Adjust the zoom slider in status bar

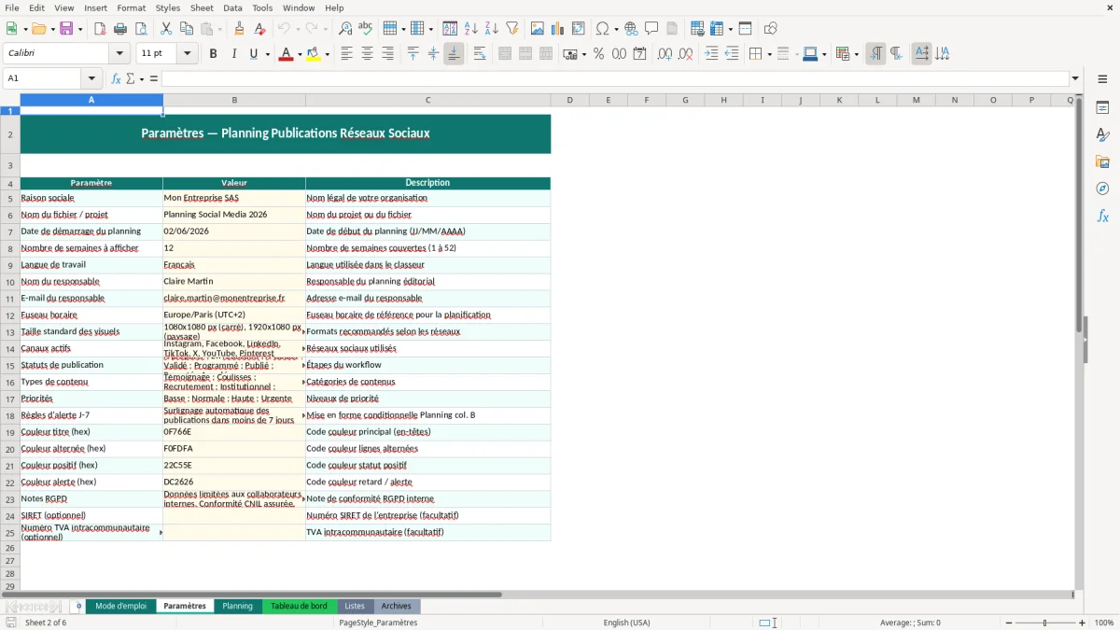point(1044,623)
